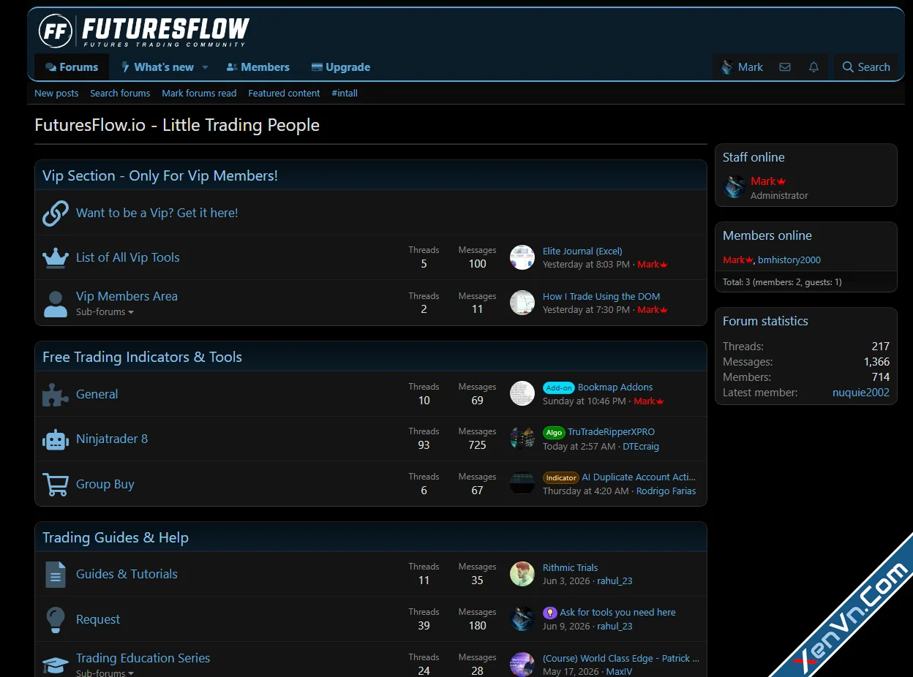
Task: Click DTEcraig username
Action: click(641, 446)
